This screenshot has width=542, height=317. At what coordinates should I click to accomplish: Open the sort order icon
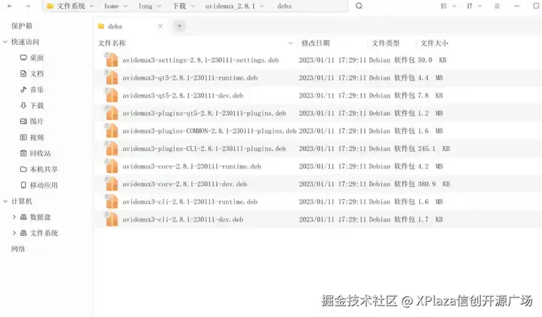pos(470,6)
